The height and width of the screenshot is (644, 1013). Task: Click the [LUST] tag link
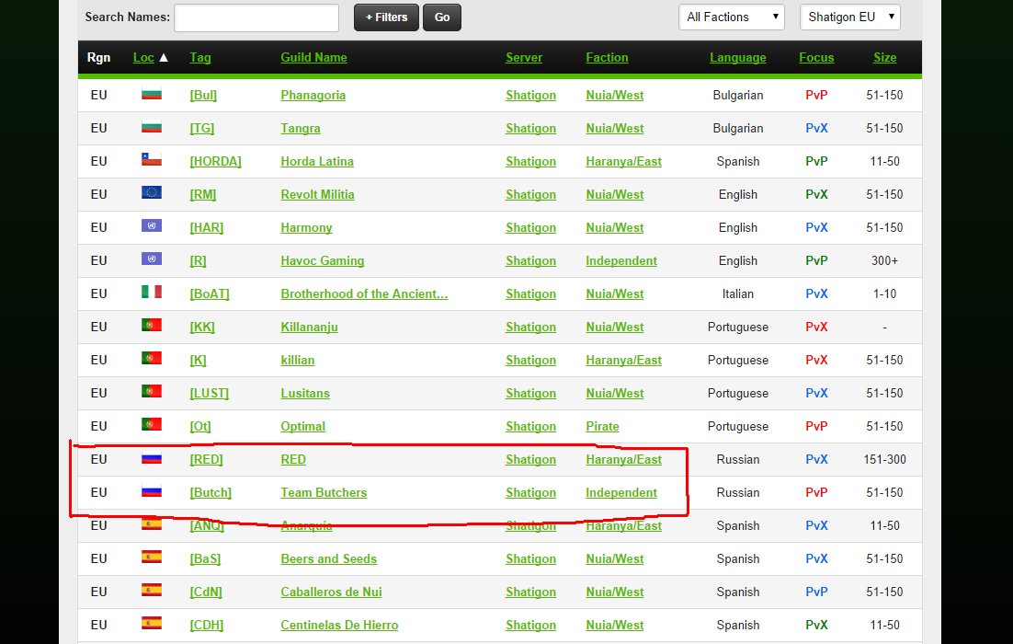pos(210,393)
